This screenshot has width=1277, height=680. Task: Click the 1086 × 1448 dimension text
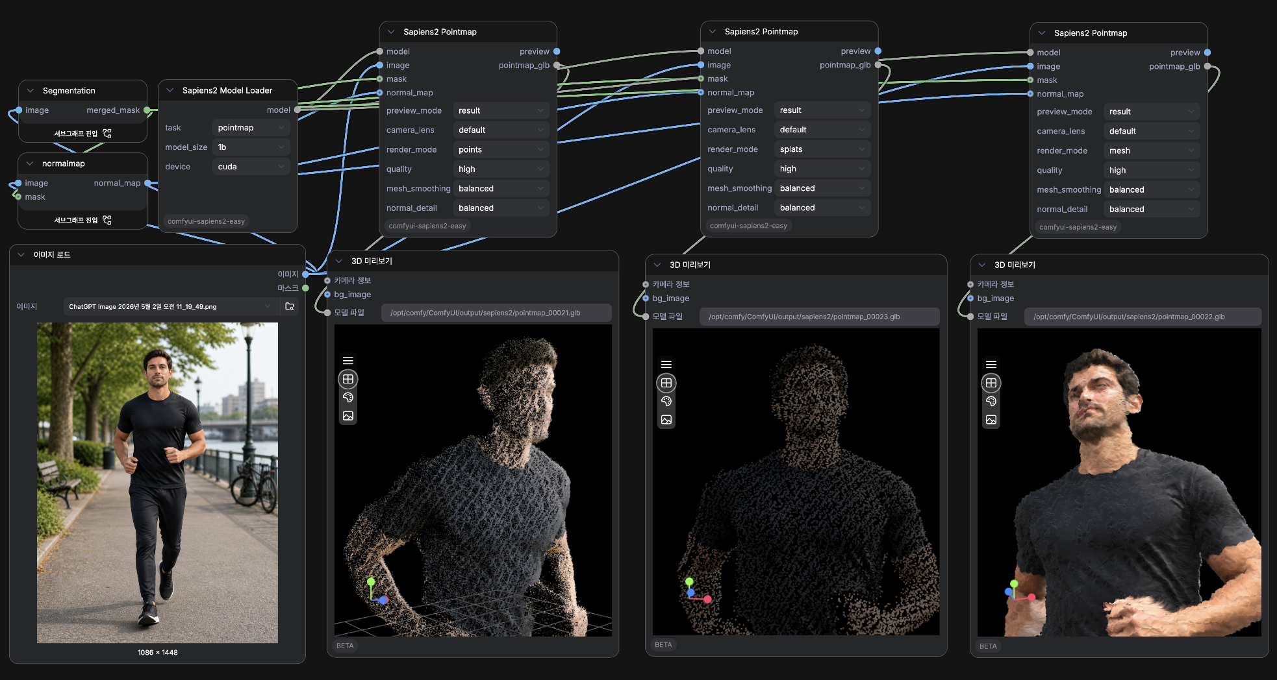pyautogui.click(x=157, y=653)
